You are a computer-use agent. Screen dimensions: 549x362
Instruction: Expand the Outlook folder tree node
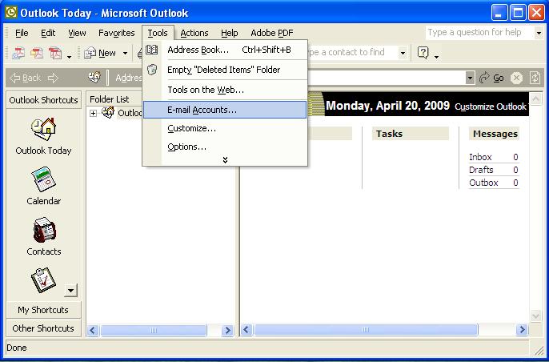(x=93, y=113)
